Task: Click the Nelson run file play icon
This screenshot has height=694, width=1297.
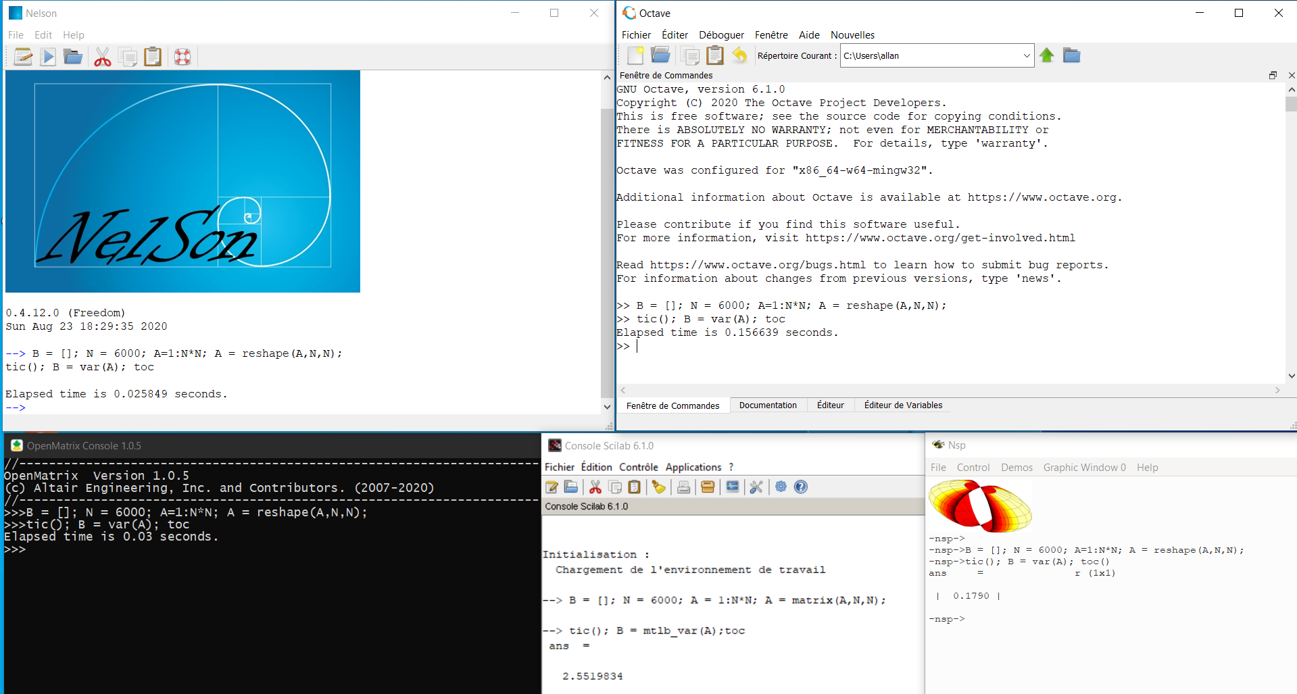Action: coord(48,57)
